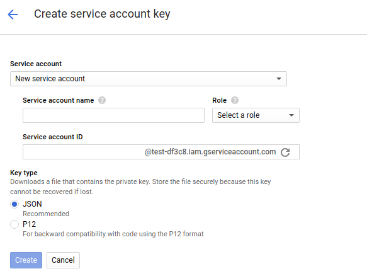Click the Role dropdown arrow
This screenshot has width=367, height=276.
(291, 115)
